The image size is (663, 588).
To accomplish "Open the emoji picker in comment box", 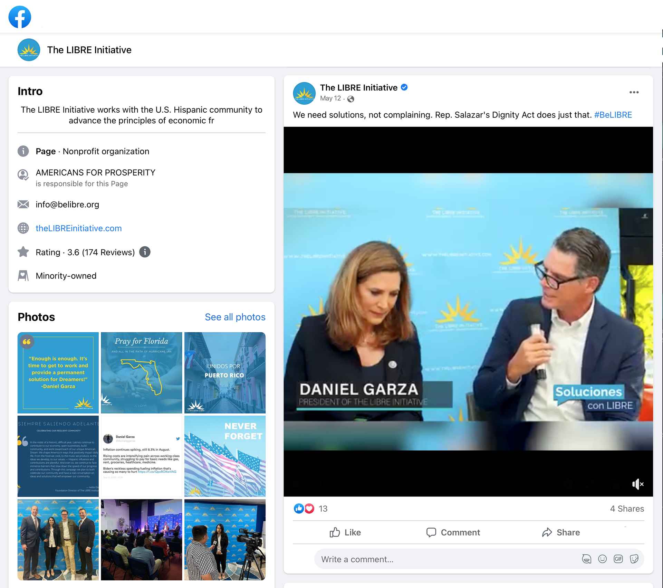I will coord(602,559).
